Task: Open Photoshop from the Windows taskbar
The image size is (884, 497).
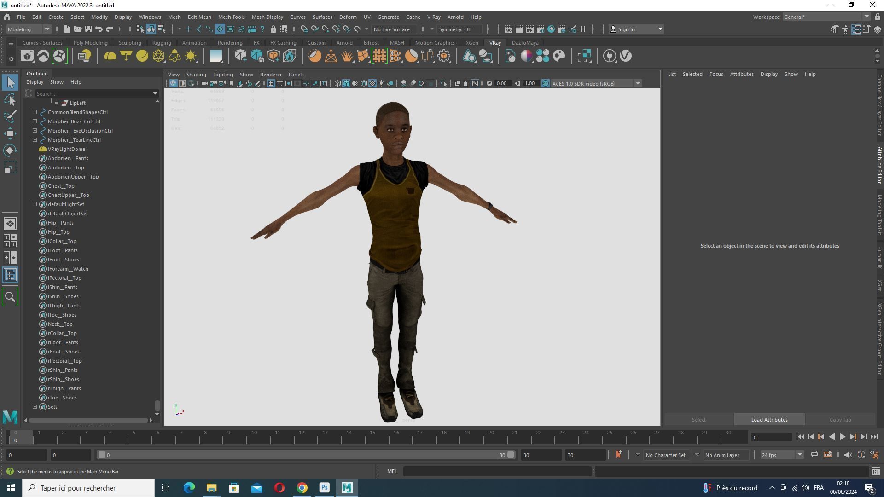Action: coord(325,488)
